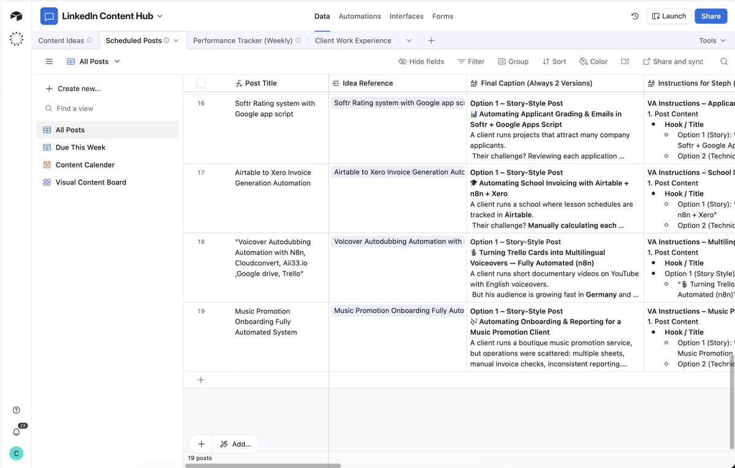This screenshot has height=468, width=735.
Task: Open the table list chevron after Client Work Experience
Action: (409, 40)
